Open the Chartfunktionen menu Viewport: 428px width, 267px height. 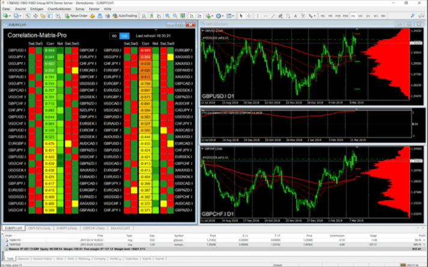tap(60, 10)
